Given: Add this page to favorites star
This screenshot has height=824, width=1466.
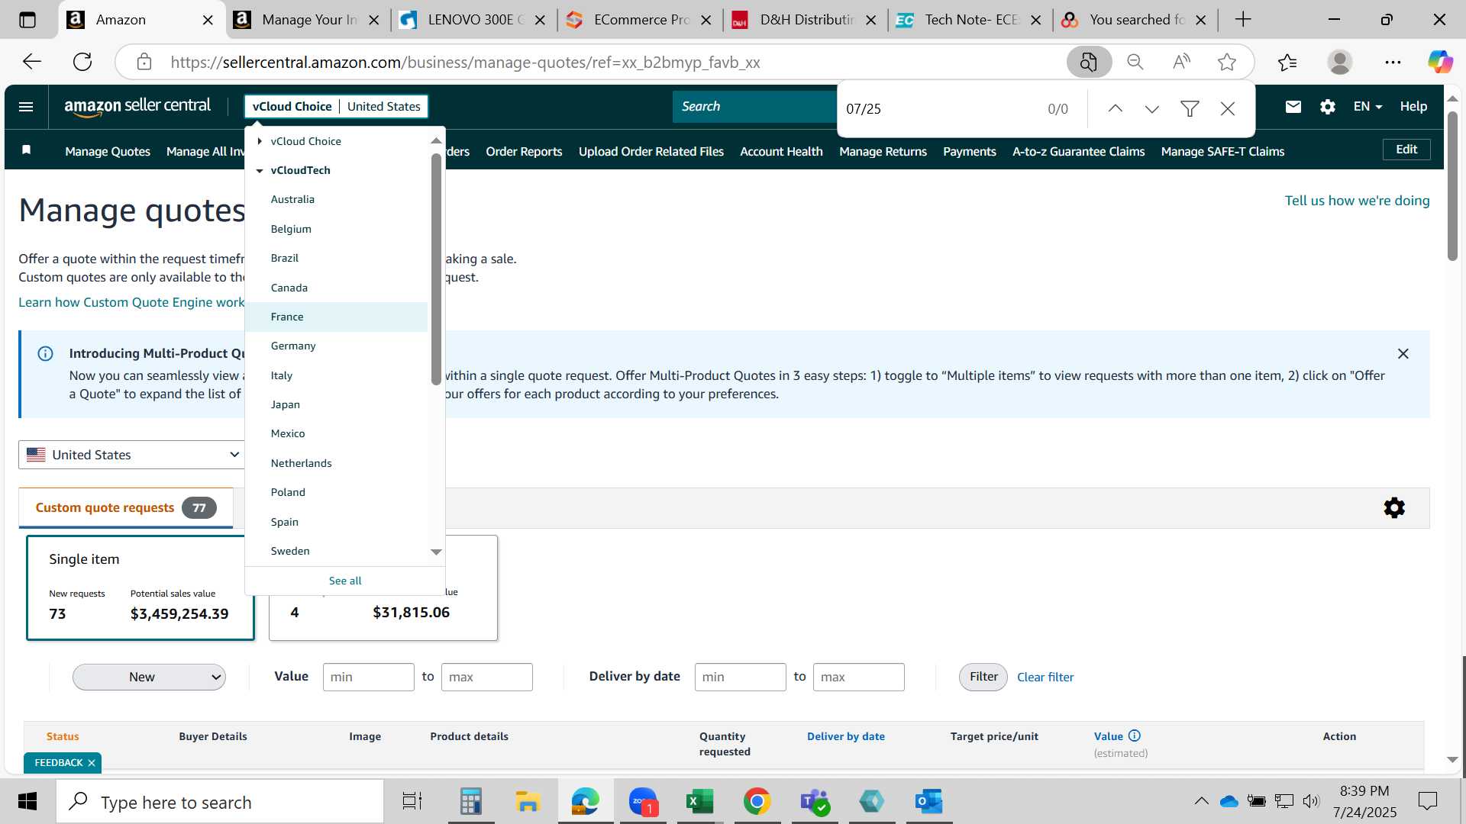Looking at the screenshot, I should click(1227, 62).
